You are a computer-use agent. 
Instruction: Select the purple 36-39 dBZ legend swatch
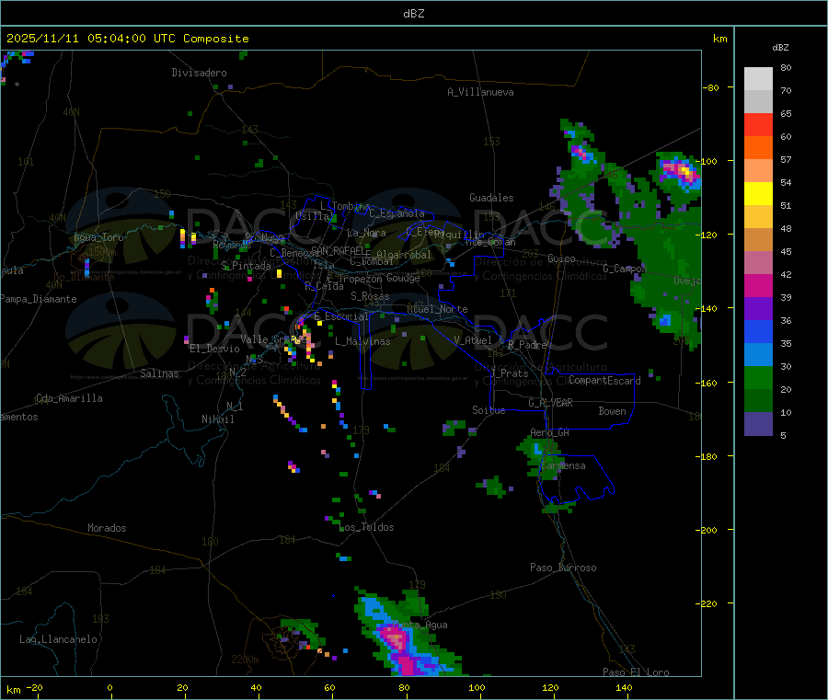758,309
